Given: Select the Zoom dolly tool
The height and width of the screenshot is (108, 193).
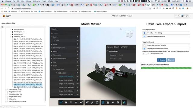Looking at the screenshot, I should pyautogui.click(x=71, y=102).
